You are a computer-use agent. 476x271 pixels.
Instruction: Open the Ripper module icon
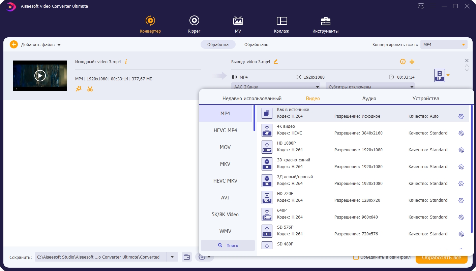(x=194, y=21)
